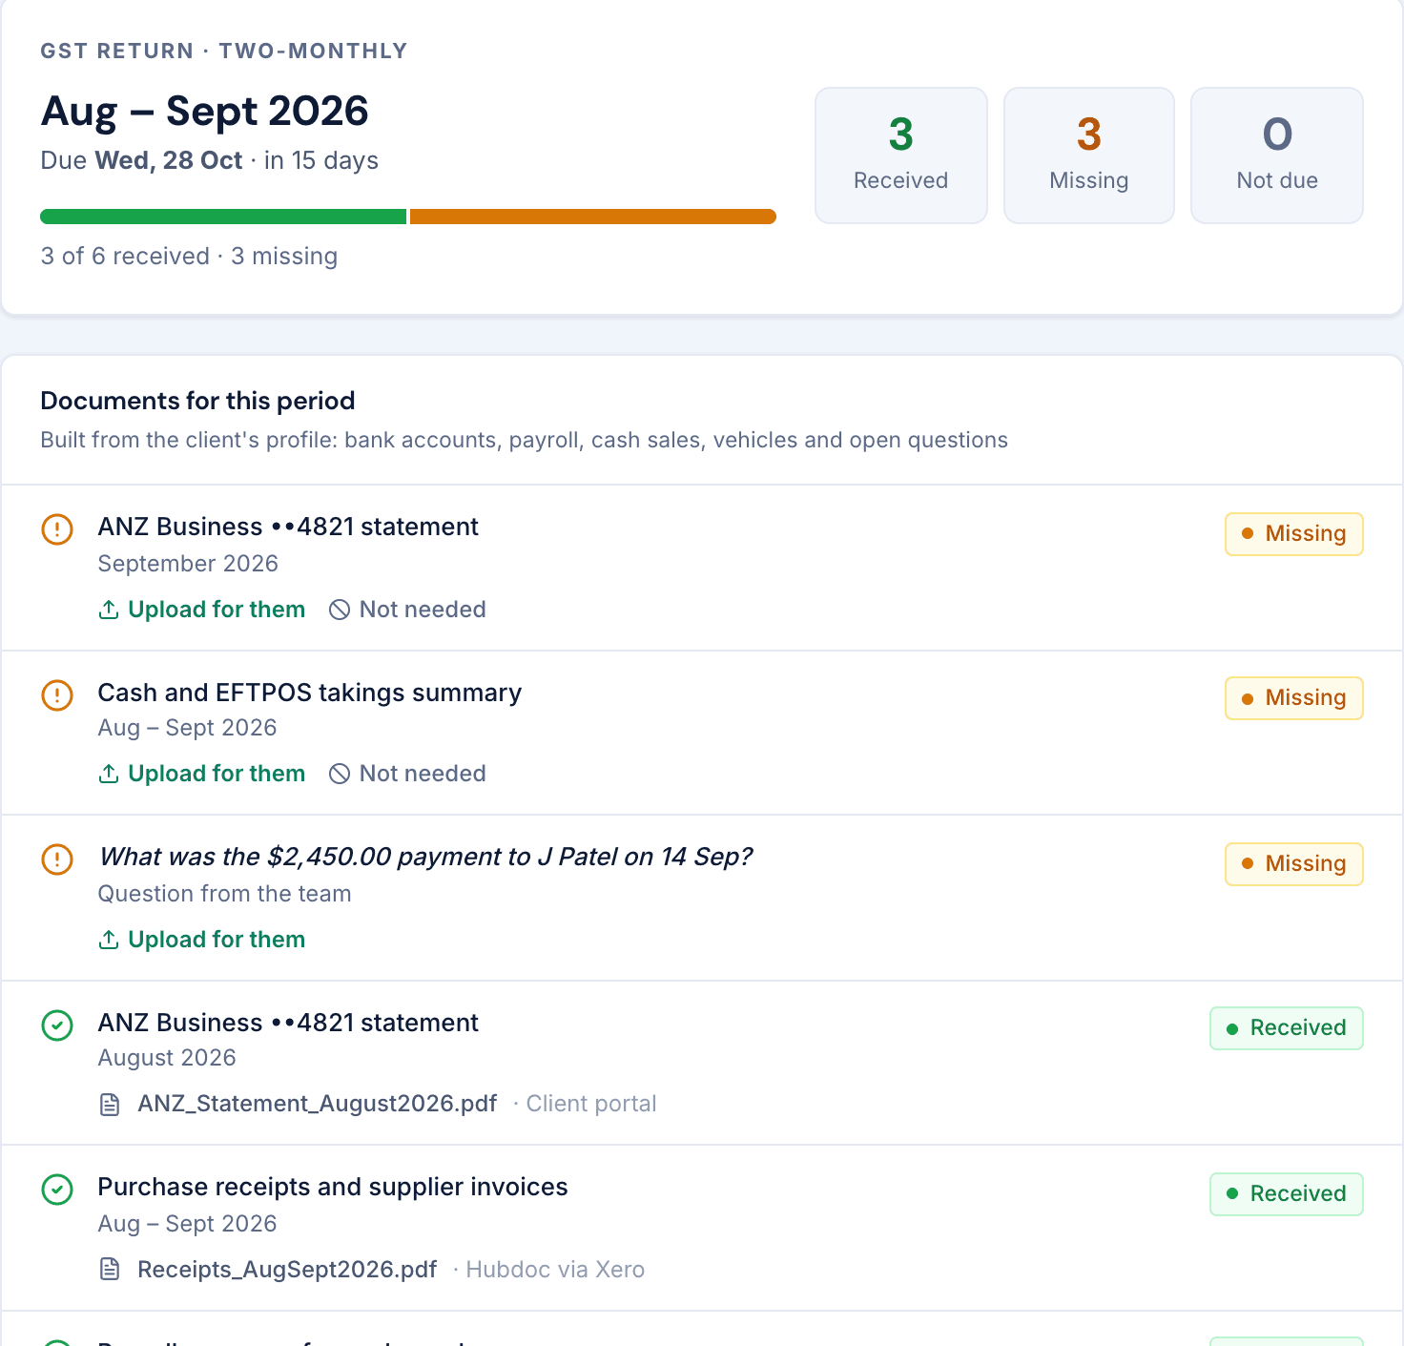This screenshot has height=1346, width=1404.
Task: Click the 'Hubdoc via Xero' source label
Action: point(555,1270)
